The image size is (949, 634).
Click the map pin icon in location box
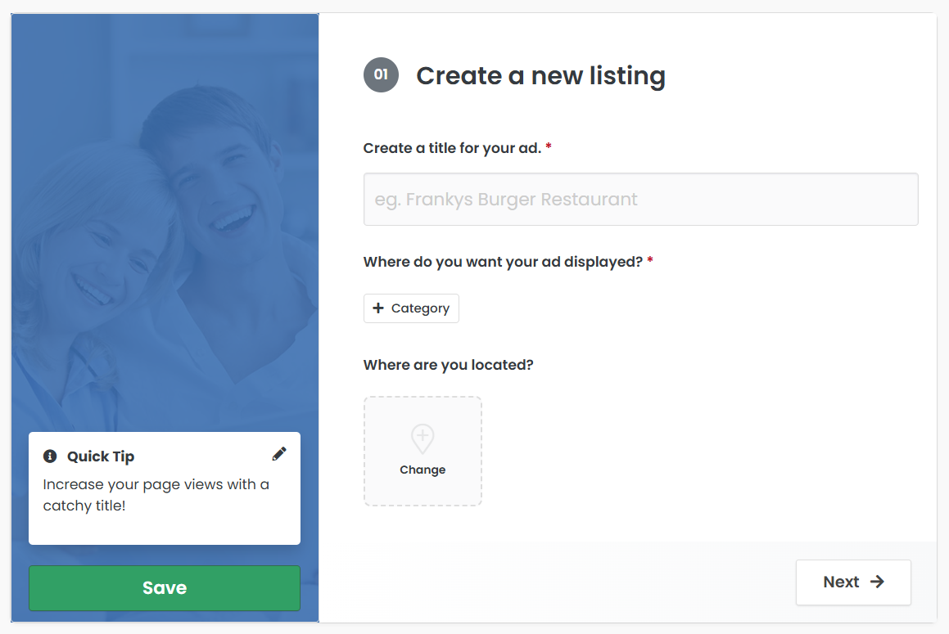coord(423,438)
